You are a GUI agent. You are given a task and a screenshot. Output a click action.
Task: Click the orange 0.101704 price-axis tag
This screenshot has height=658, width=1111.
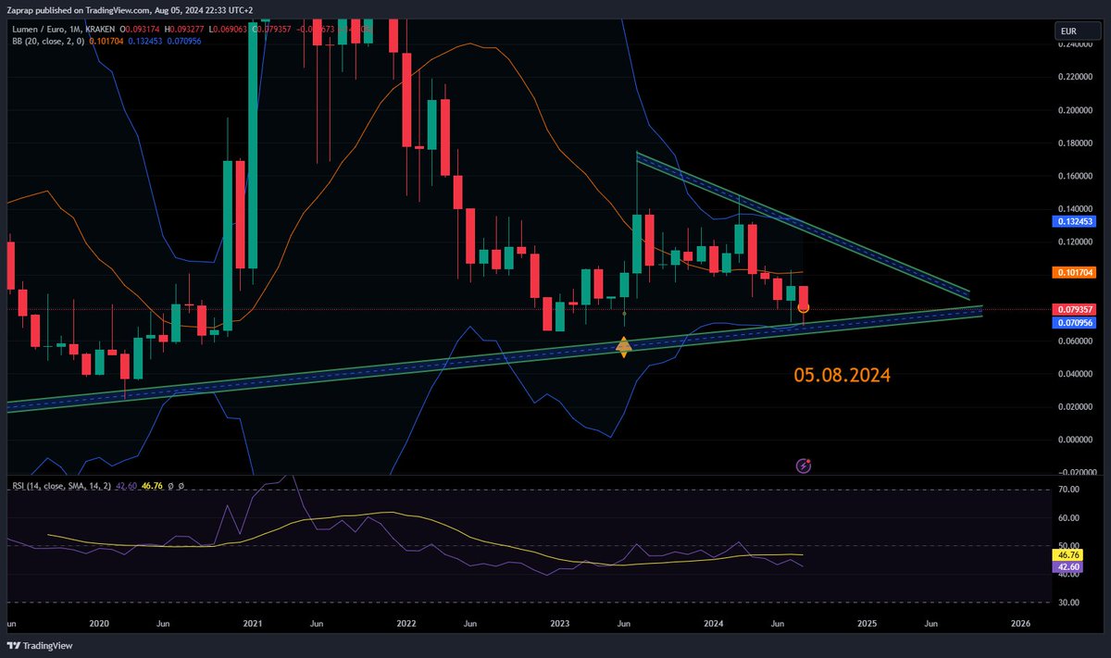1072,273
